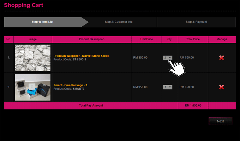Click product code ST-7503-1 text
The width and height of the screenshot is (240, 141).
(79, 60)
